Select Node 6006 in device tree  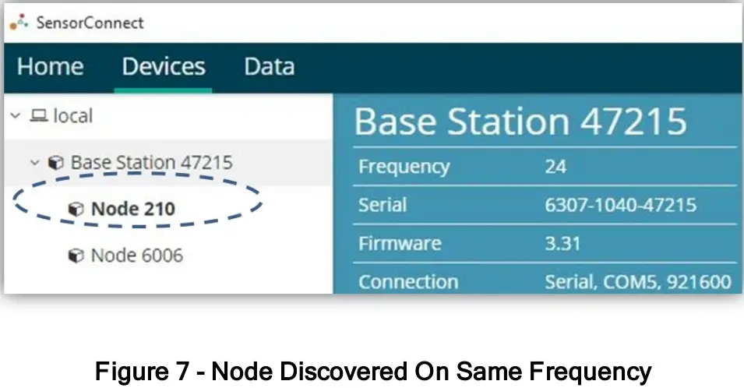pos(136,256)
